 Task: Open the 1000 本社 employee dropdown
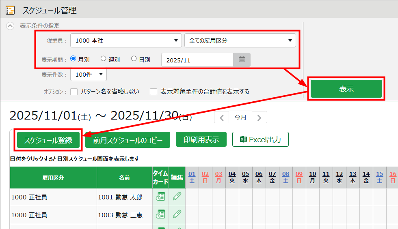[126, 41]
